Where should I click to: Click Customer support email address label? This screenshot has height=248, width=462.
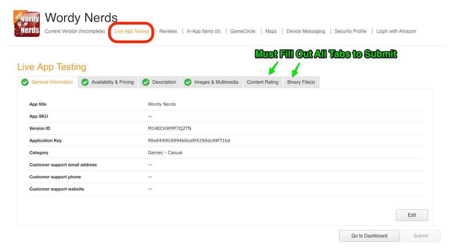[63, 165]
